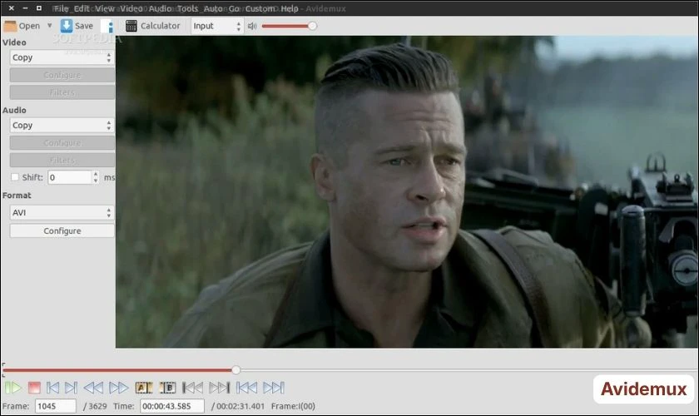Click the Audio Configure button
The width and height of the screenshot is (699, 416).
tap(62, 142)
